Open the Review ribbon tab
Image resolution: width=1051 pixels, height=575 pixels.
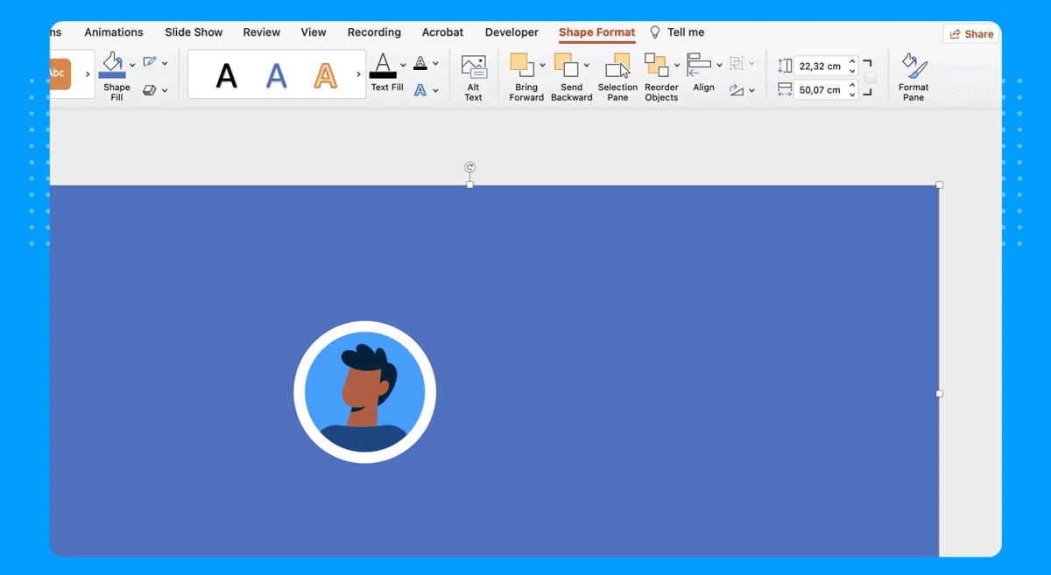pos(262,32)
